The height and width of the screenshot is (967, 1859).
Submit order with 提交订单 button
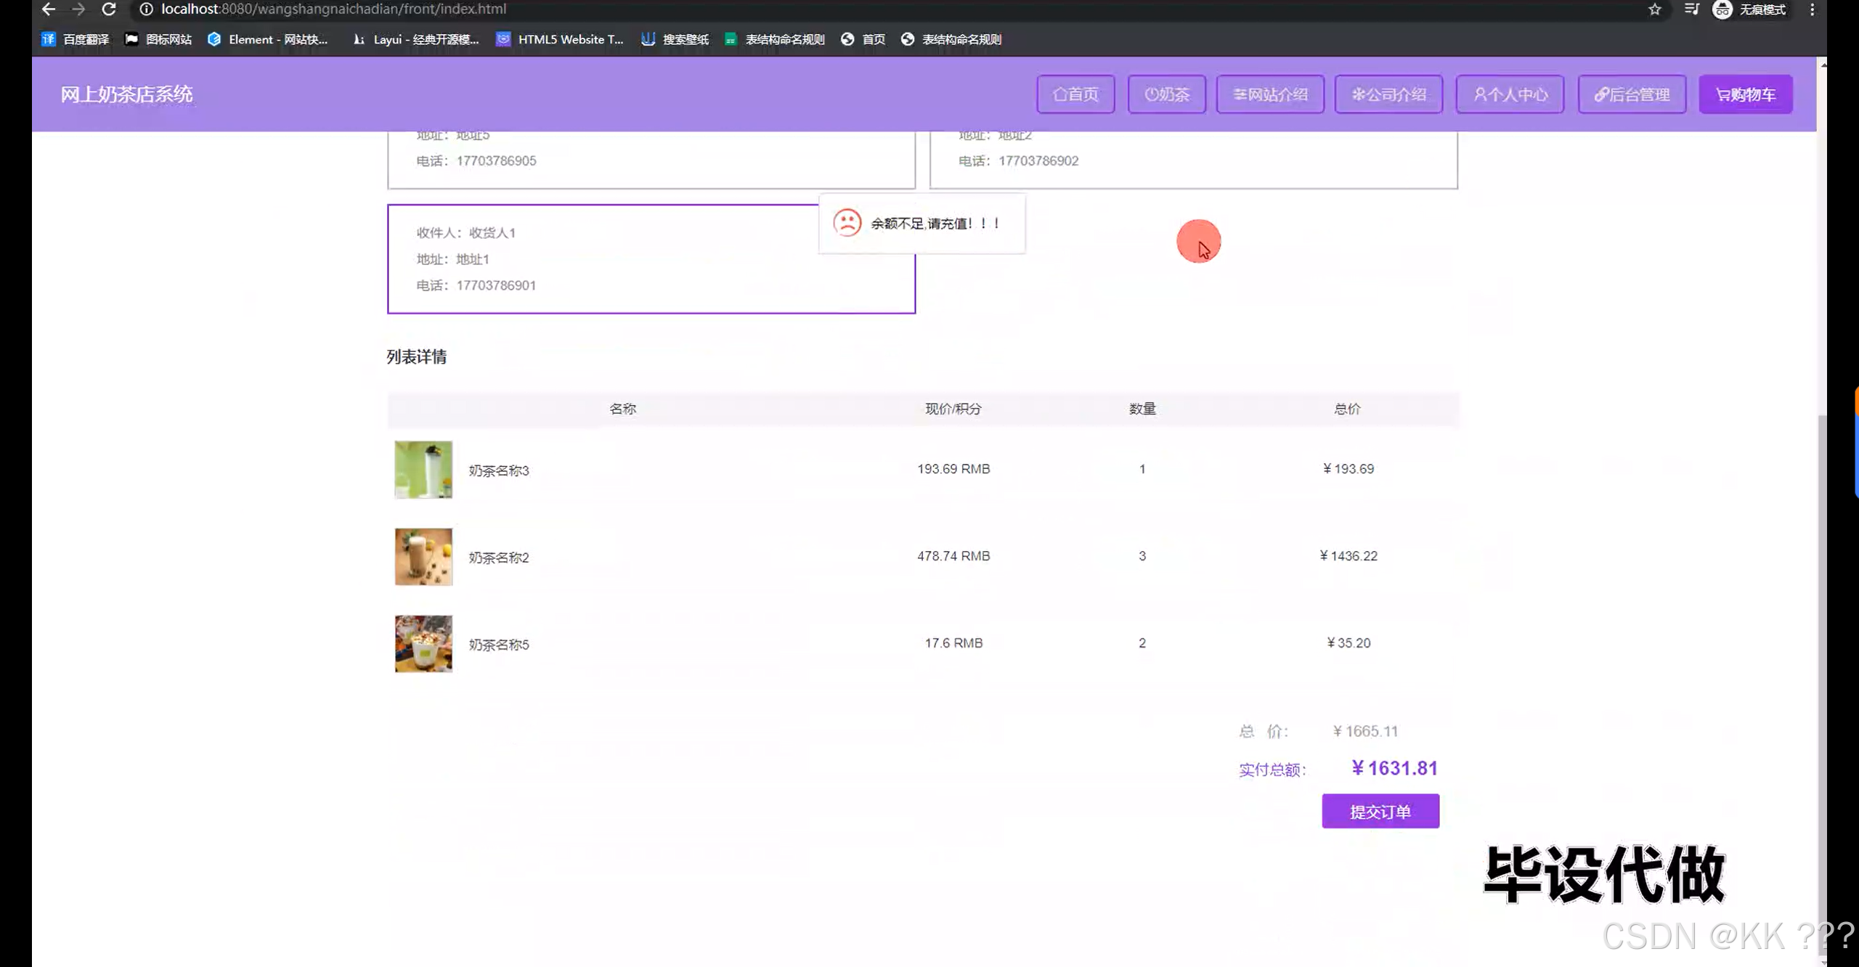tap(1380, 811)
